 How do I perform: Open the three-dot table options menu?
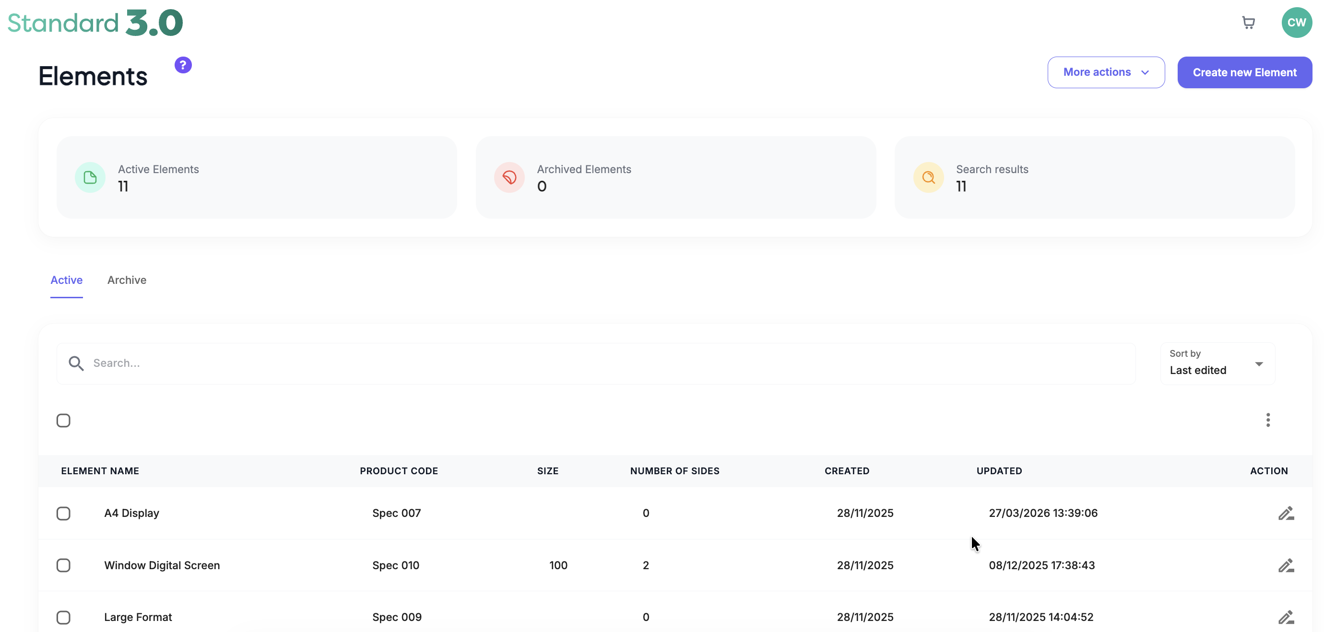(1268, 421)
